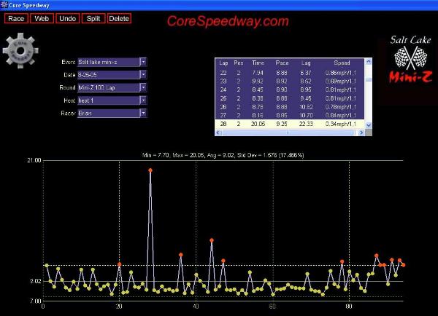Click the 22.33 lag value in highlighted row
The image size is (438, 316).
pos(306,124)
